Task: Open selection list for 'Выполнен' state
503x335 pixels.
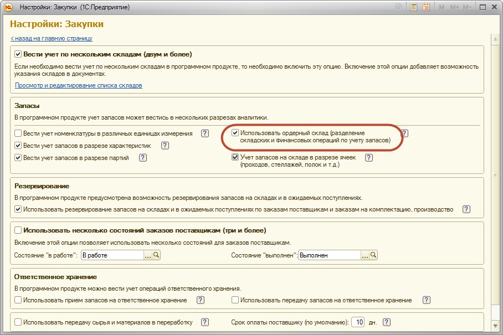Action: pyautogui.click(x=365, y=255)
